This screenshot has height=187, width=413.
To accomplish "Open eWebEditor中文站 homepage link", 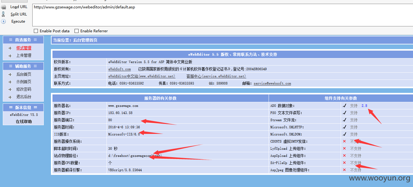I will [142, 76].
